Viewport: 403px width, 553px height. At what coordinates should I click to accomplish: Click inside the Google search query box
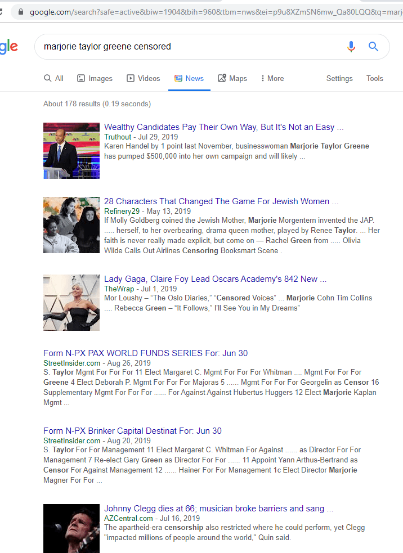coord(186,47)
